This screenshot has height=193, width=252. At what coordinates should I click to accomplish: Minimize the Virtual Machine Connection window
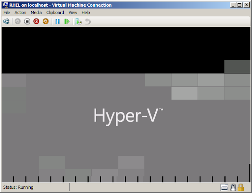[233, 5]
